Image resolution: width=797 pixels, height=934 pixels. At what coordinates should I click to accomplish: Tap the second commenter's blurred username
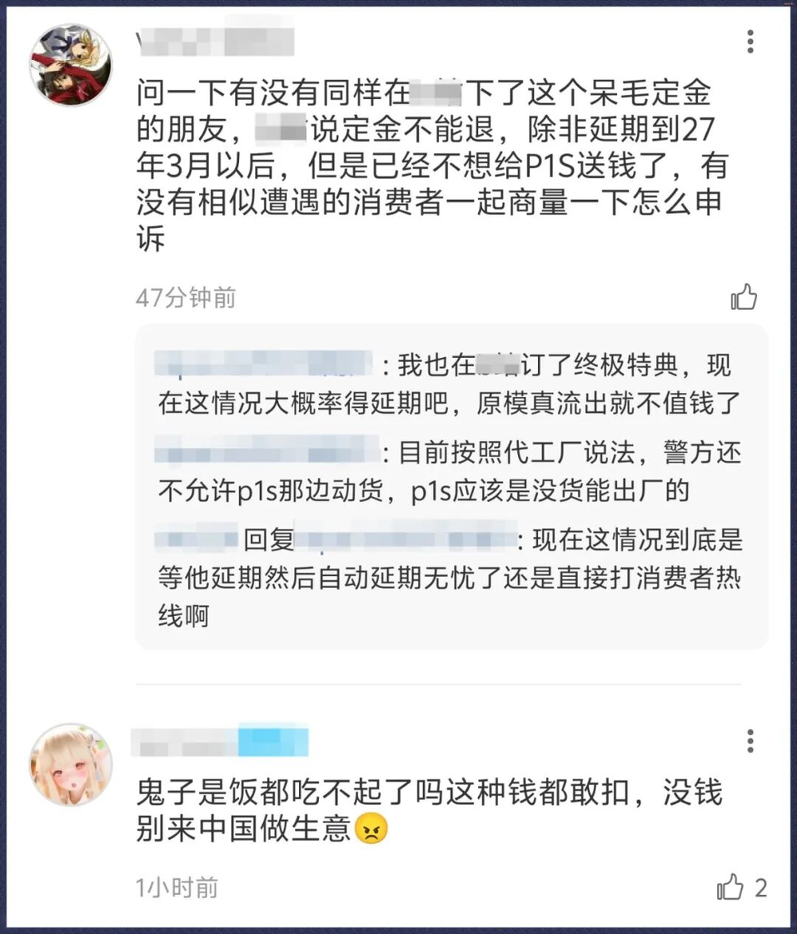point(220,740)
